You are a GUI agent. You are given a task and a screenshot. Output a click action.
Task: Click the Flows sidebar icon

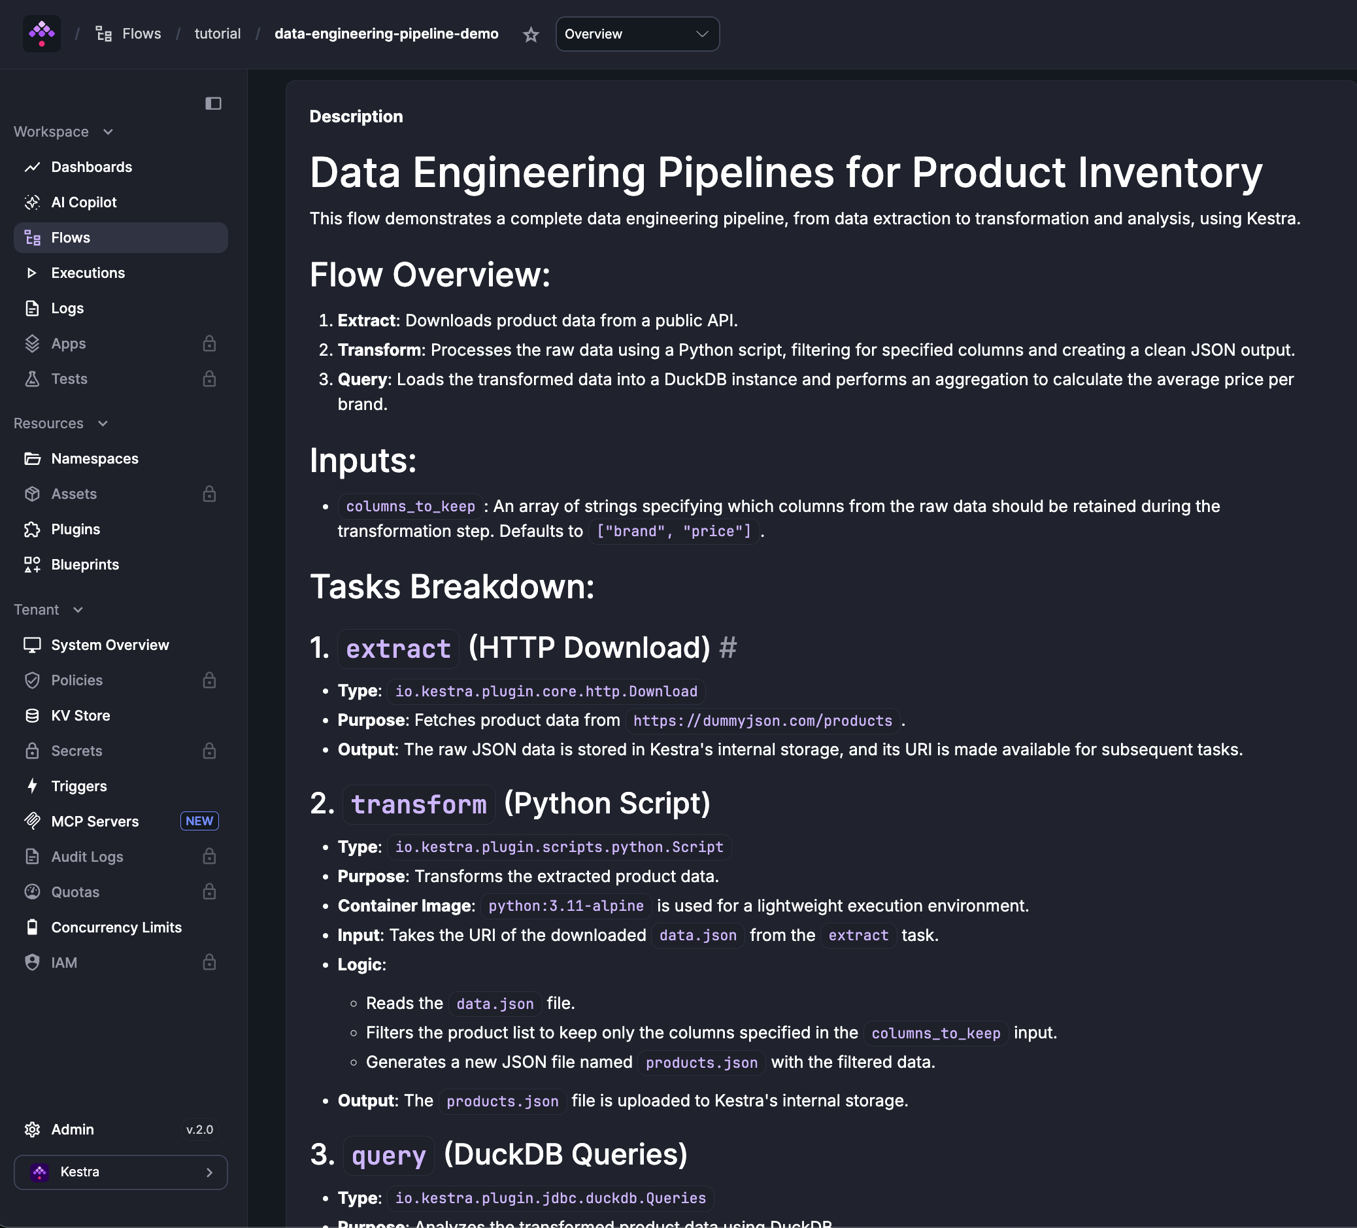coord(32,237)
